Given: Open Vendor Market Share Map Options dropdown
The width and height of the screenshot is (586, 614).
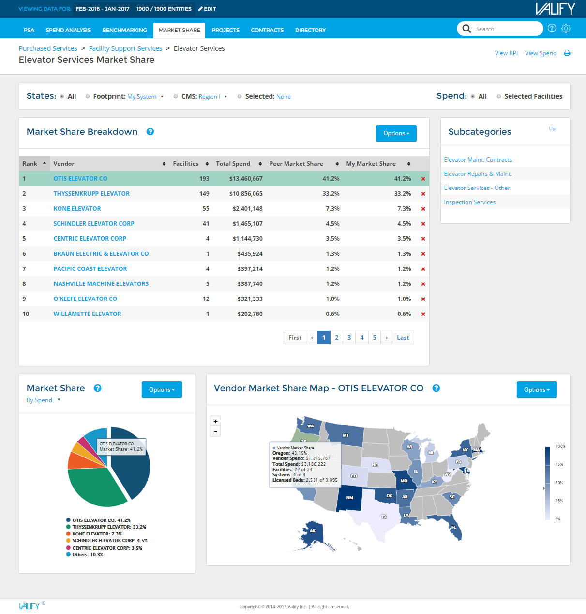Looking at the screenshot, I should point(537,390).
